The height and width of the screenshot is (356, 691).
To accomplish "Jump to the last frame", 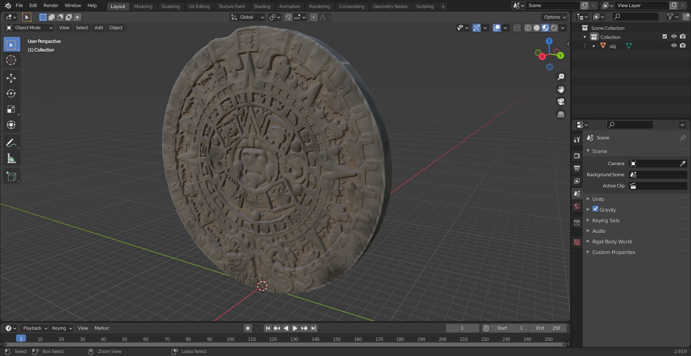I will coord(314,328).
